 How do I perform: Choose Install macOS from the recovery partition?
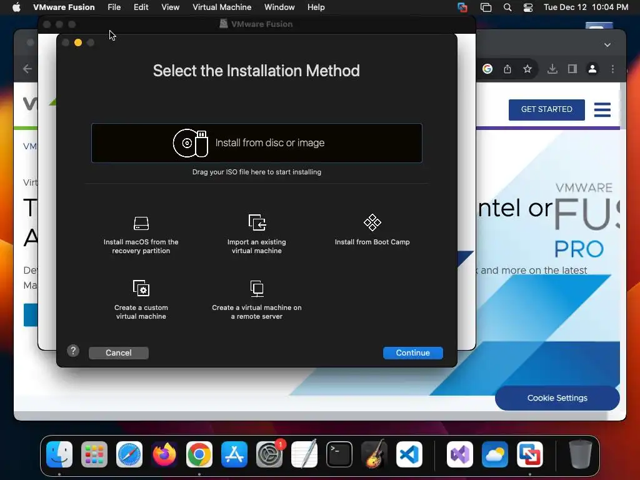[141, 235]
